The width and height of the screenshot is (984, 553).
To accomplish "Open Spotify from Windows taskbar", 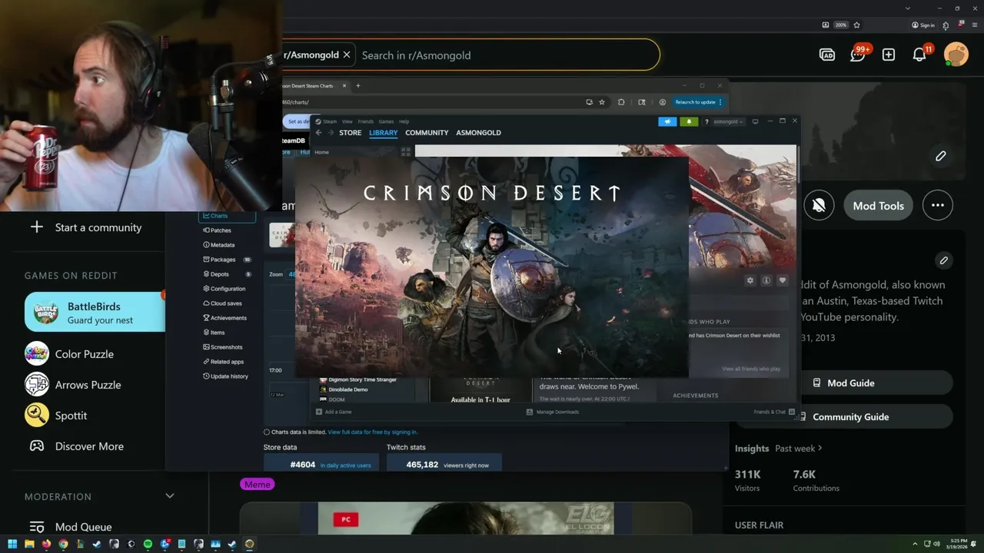I will [148, 544].
